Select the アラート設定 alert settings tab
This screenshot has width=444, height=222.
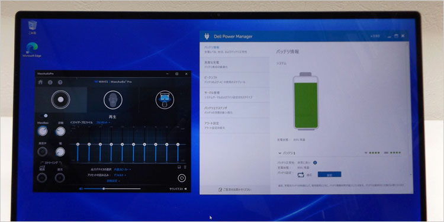point(234,126)
